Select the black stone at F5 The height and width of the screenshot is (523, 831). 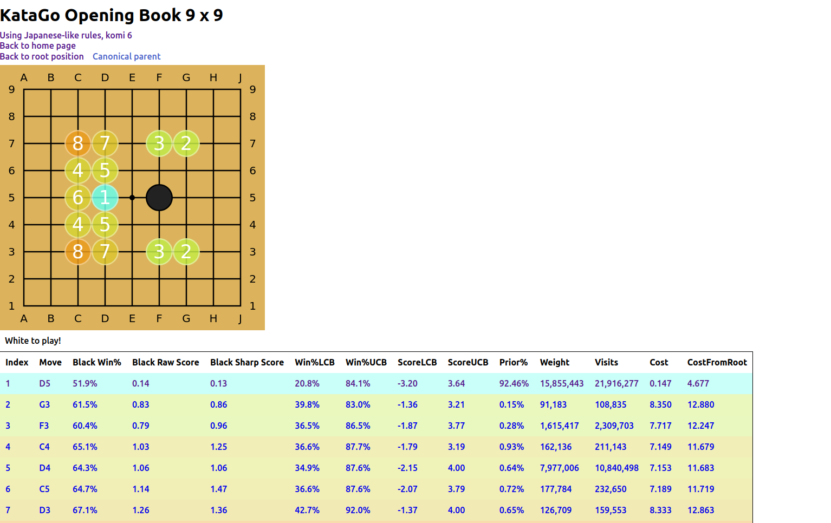coord(159,198)
